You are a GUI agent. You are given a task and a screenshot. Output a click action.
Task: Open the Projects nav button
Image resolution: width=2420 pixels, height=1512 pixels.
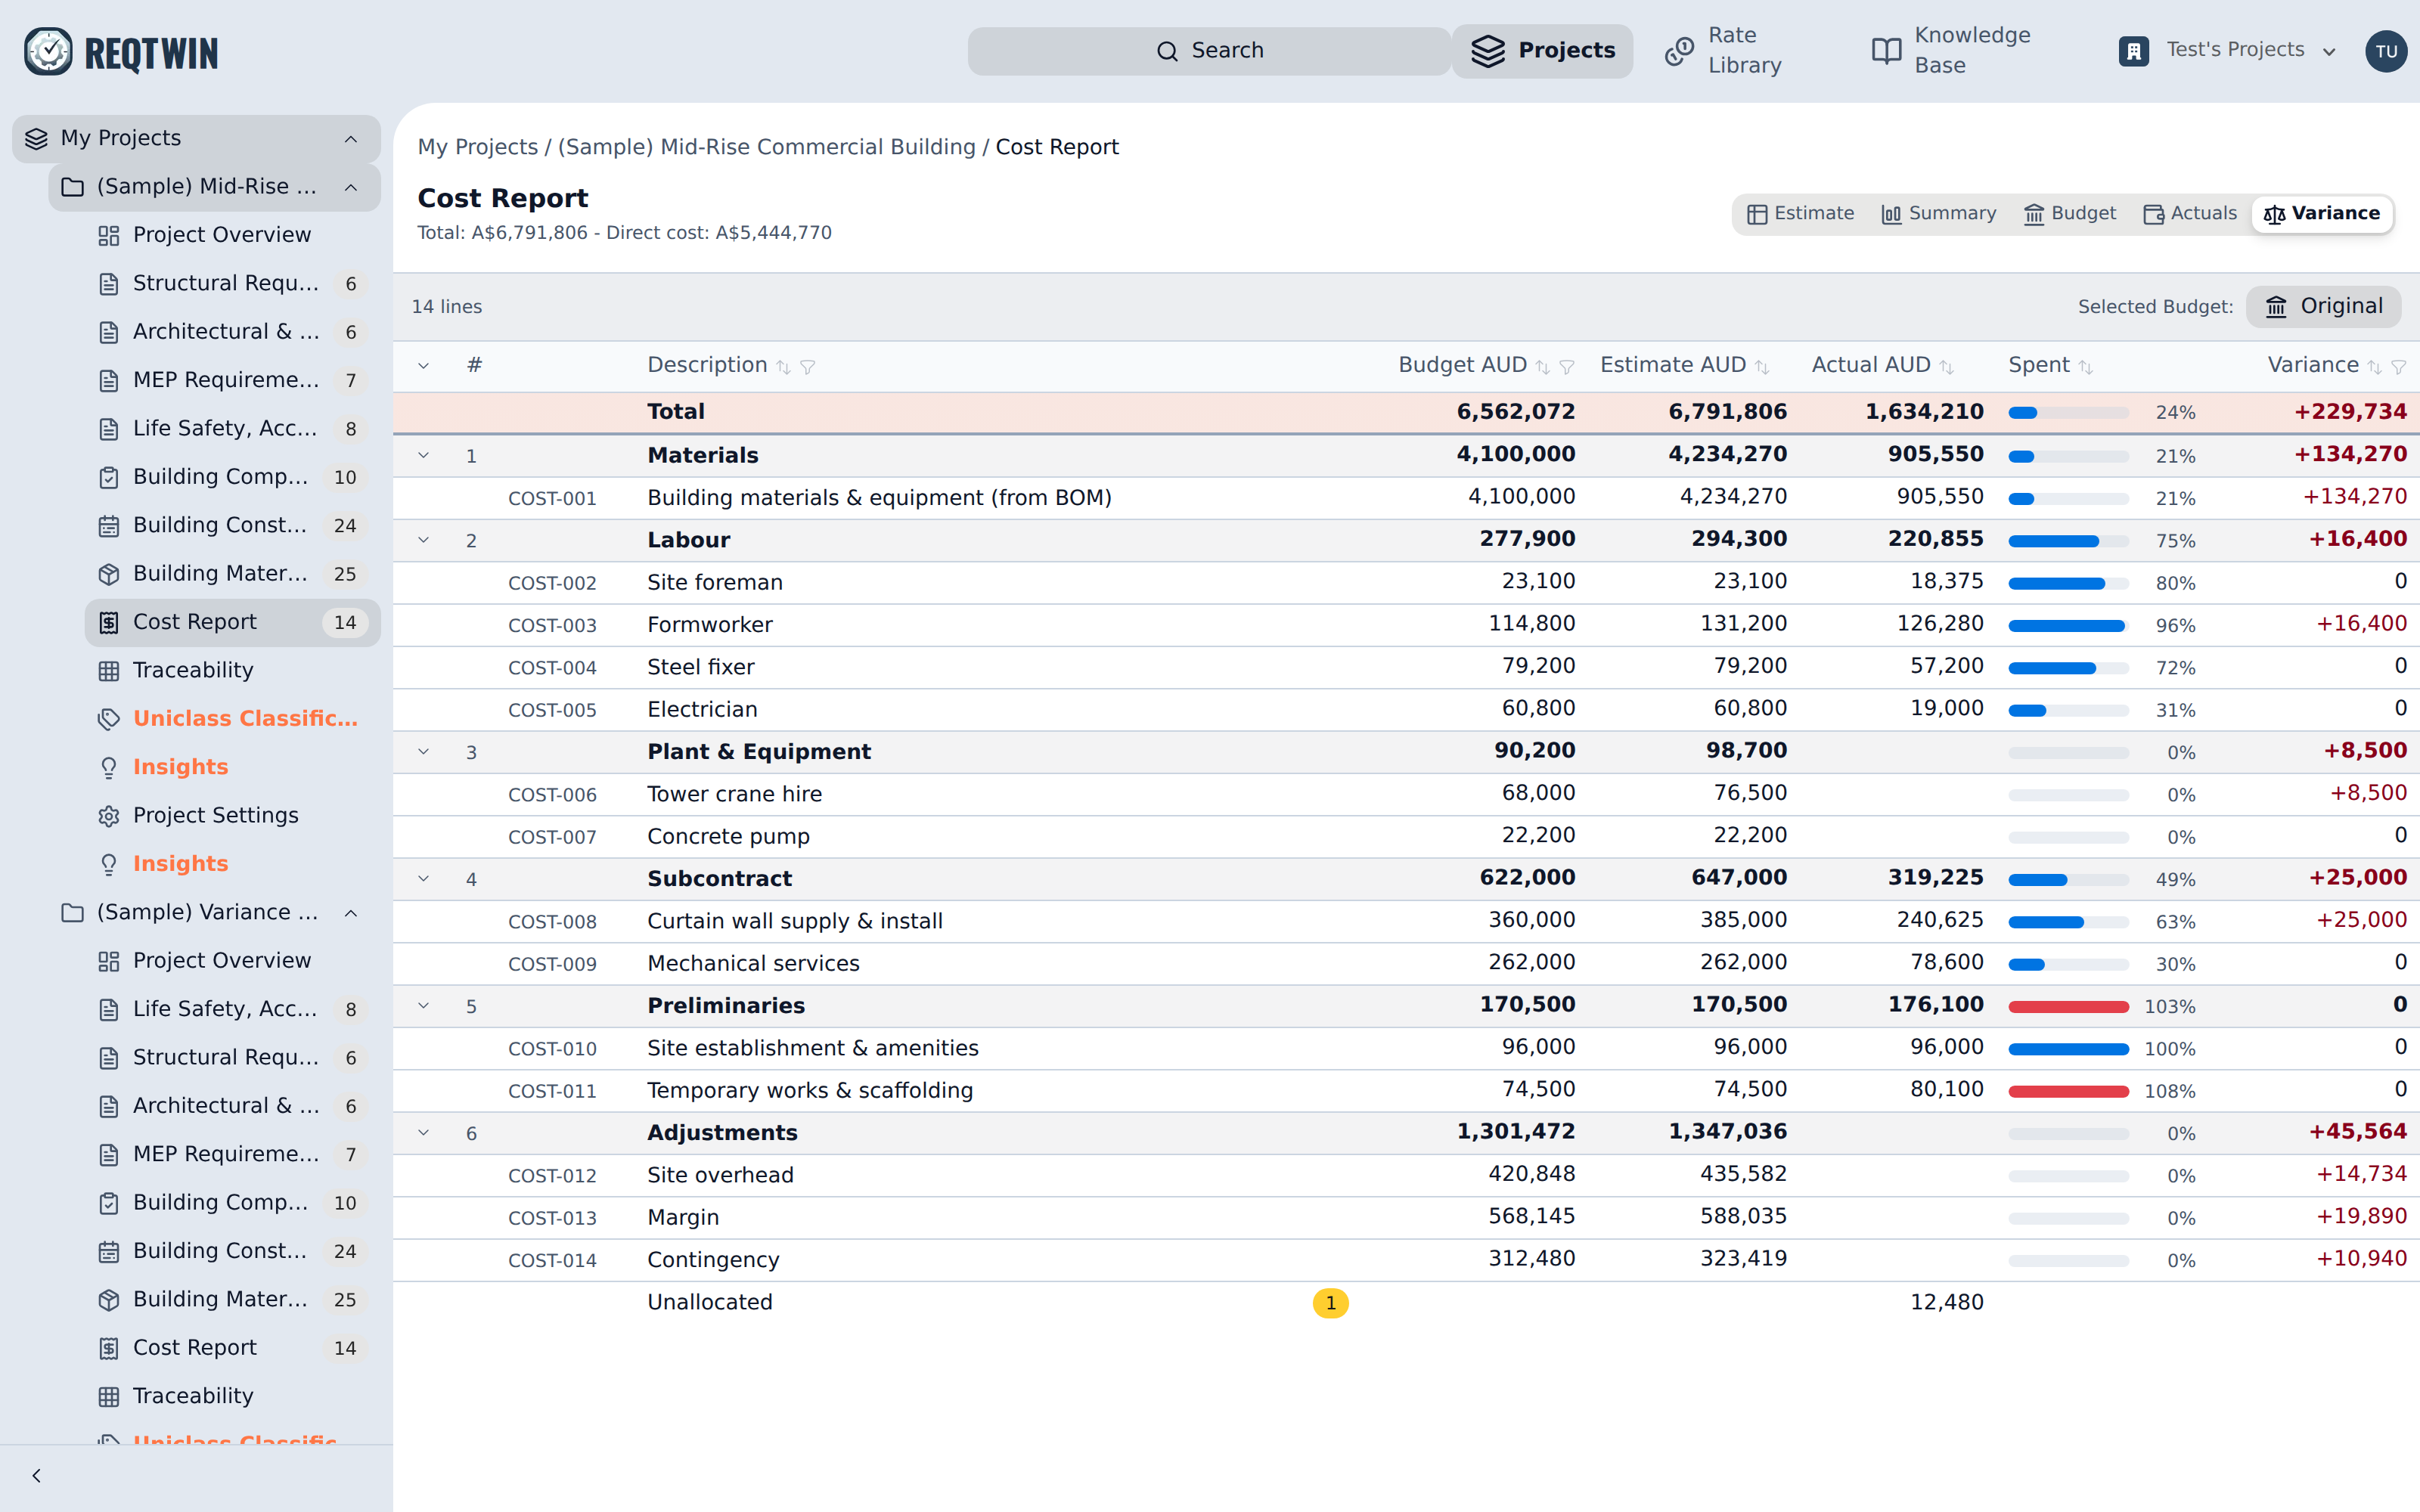pos(1542,51)
